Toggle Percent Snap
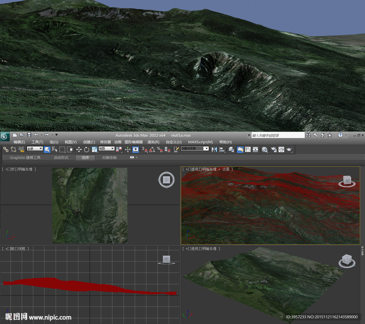Screen dimensions: 365x324 coord(159,150)
